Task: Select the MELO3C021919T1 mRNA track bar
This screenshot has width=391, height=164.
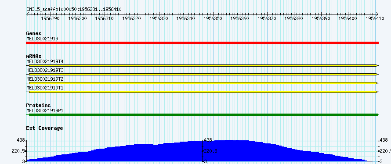Action: coord(202,92)
